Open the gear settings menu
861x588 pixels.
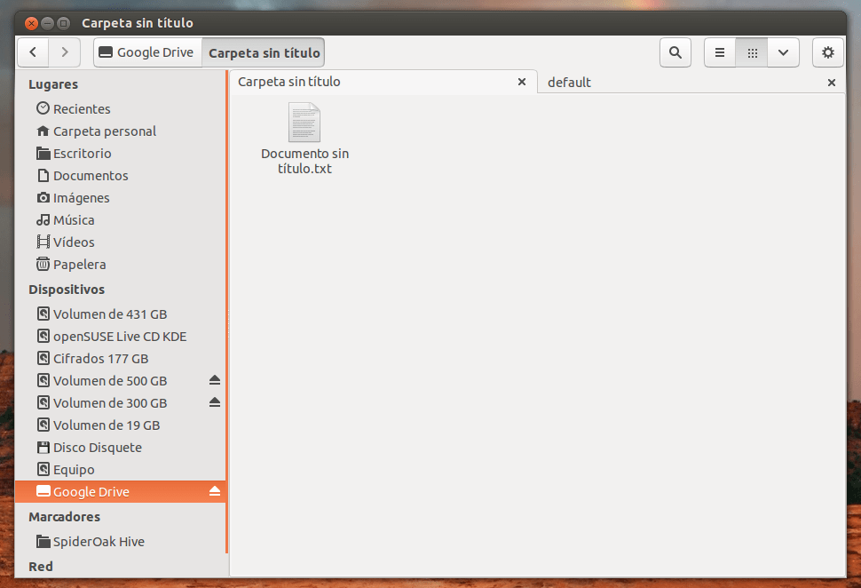(827, 52)
